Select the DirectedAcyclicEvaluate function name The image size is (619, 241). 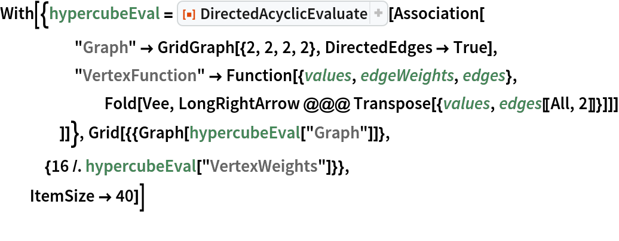pyautogui.click(x=284, y=14)
